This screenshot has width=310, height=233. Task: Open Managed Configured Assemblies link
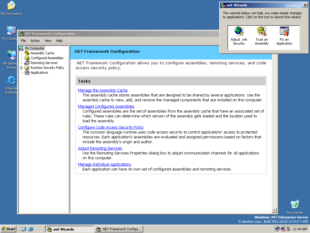tap(106, 106)
